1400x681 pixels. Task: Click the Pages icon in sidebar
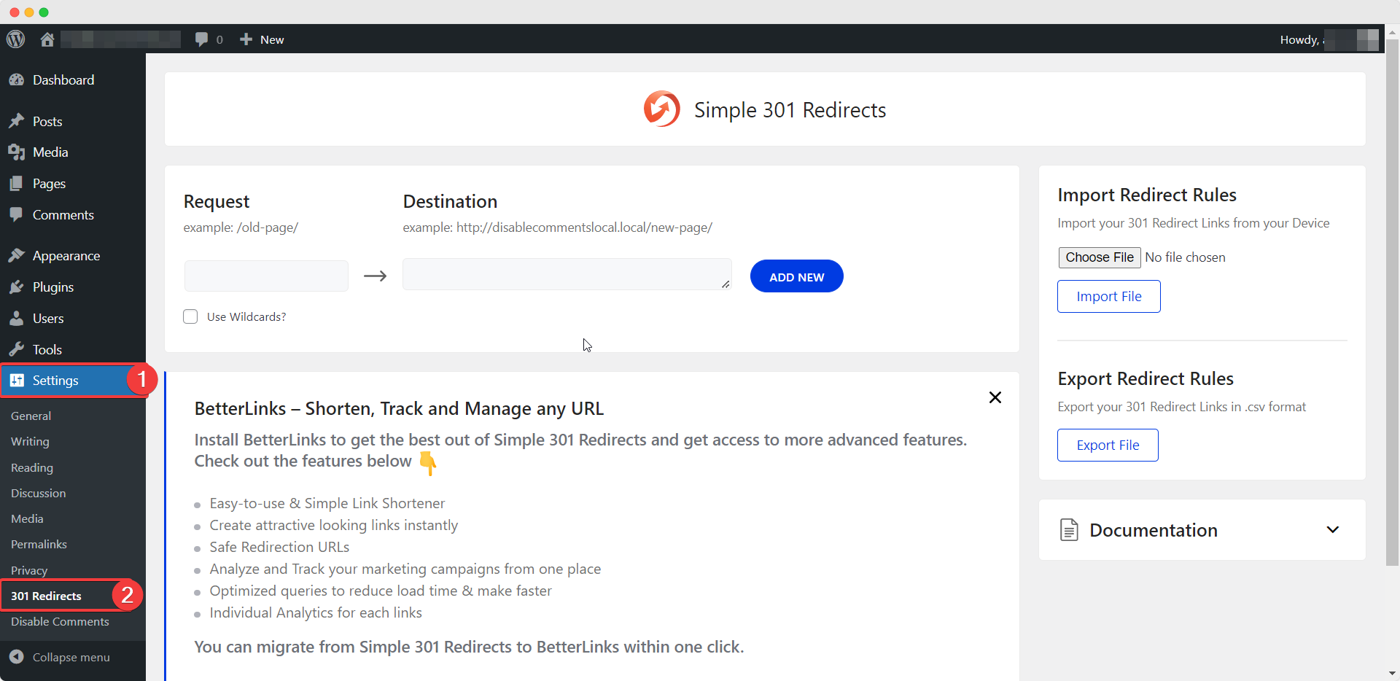click(x=17, y=184)
